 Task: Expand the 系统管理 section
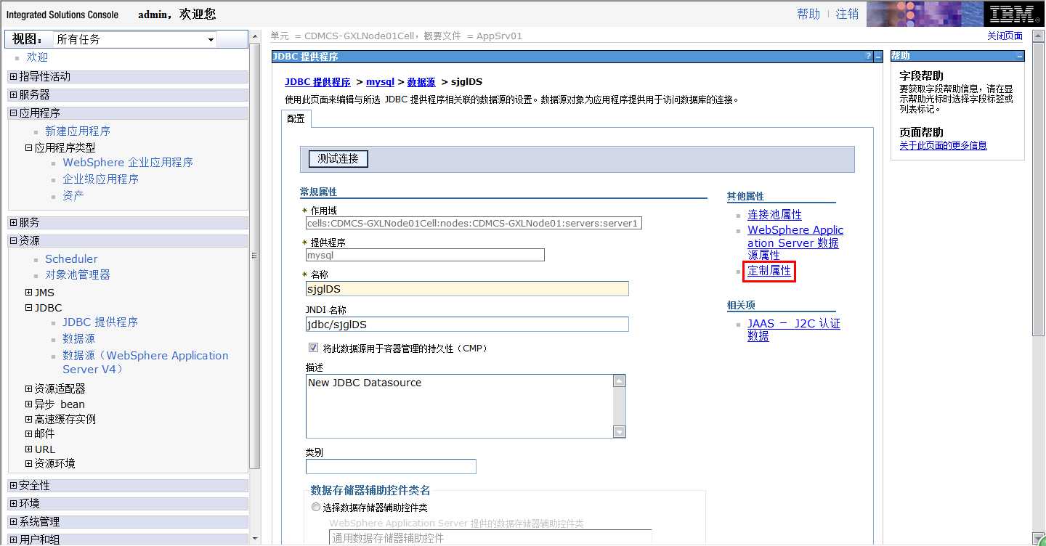click(x=14, y=521)
